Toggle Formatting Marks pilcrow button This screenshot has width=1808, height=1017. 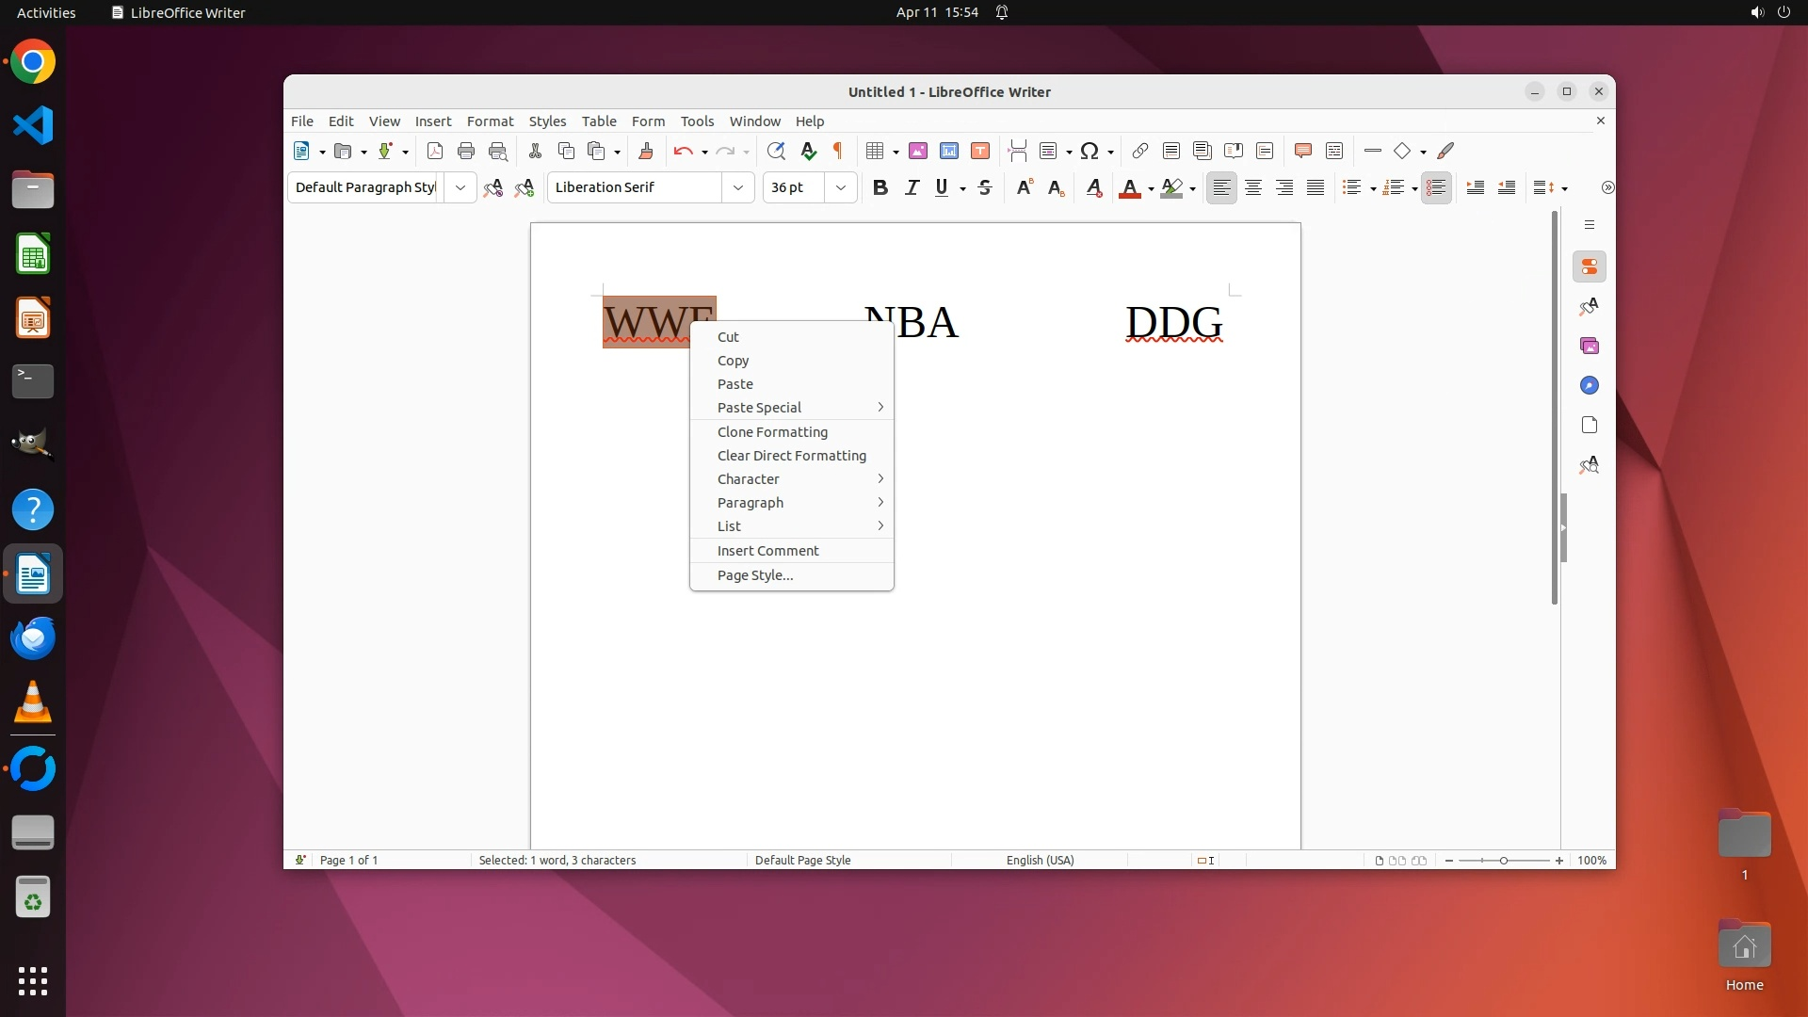tap(837, 151)
